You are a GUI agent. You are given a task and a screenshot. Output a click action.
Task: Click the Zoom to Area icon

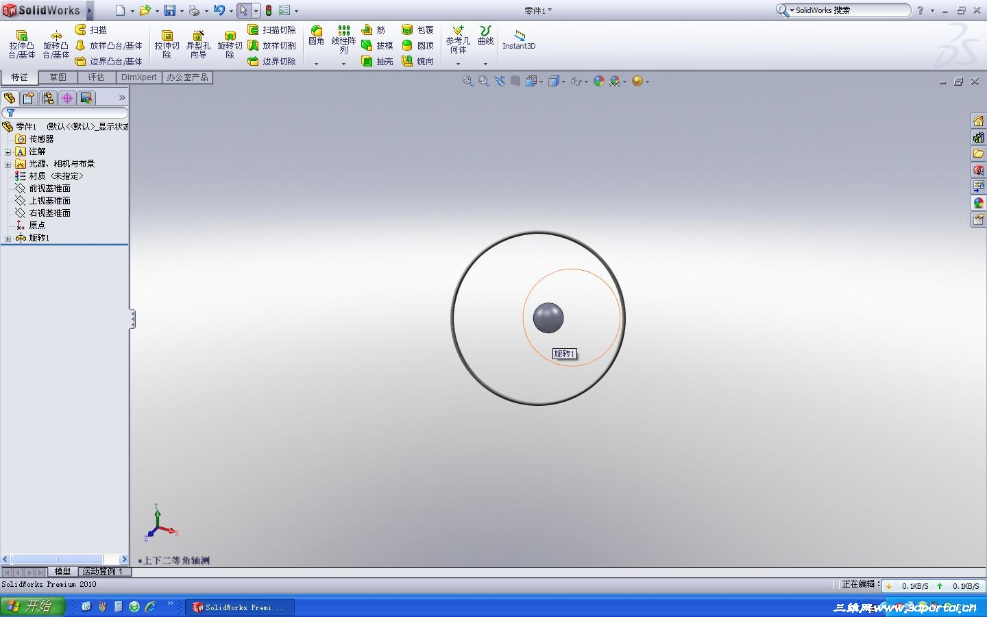[x=483, y=81]
